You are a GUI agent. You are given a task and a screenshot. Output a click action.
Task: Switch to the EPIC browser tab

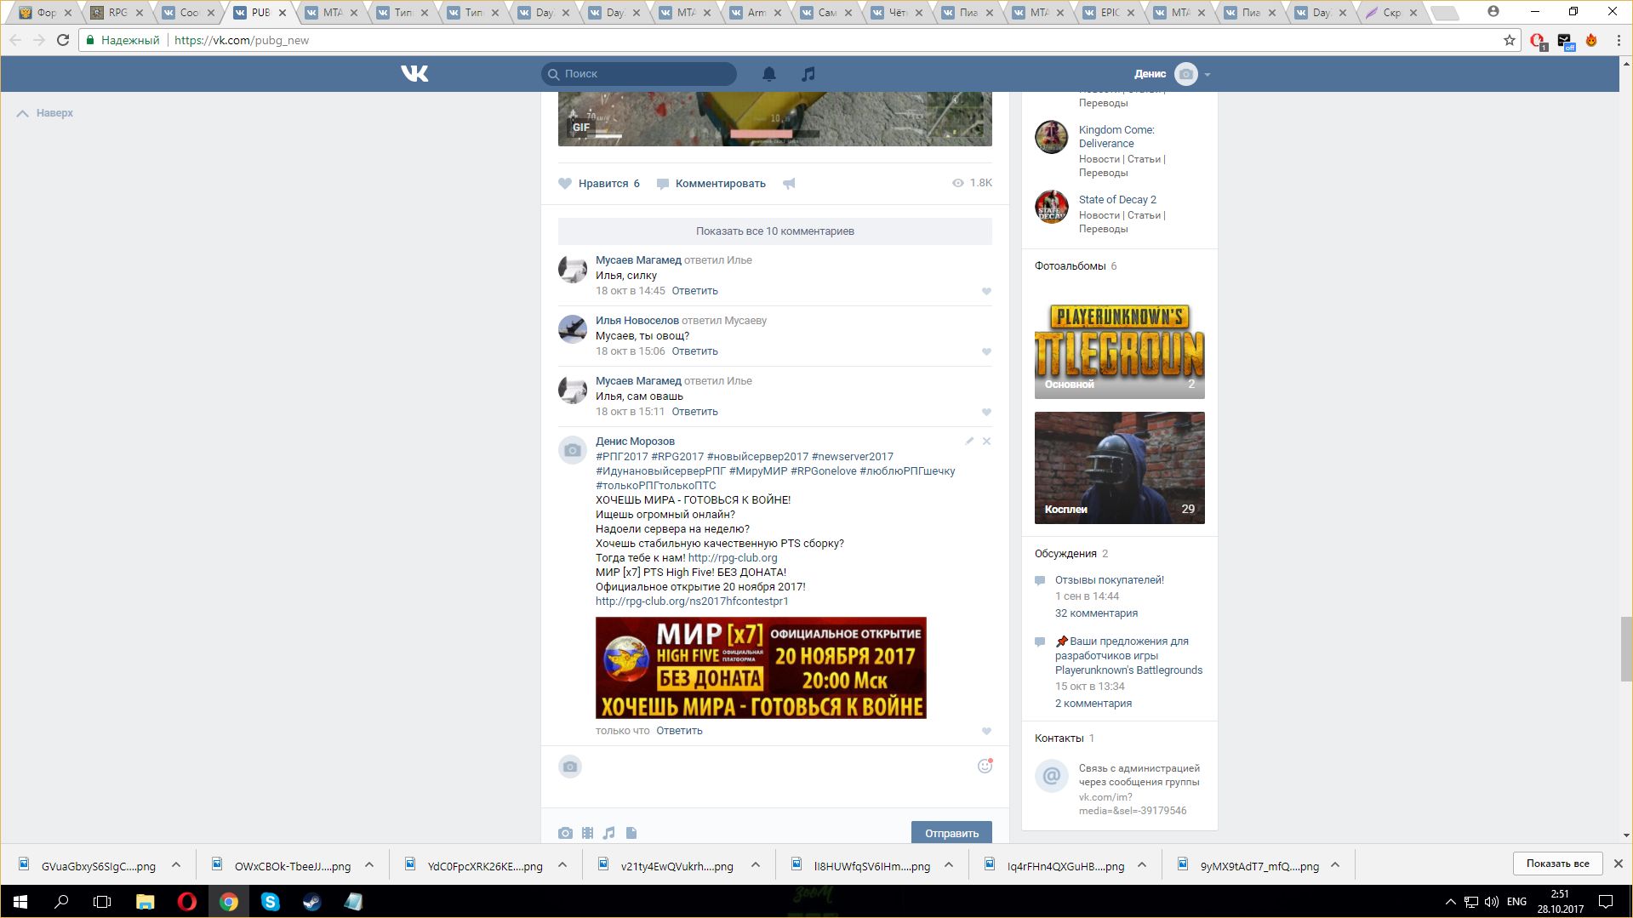[1110, 13]
